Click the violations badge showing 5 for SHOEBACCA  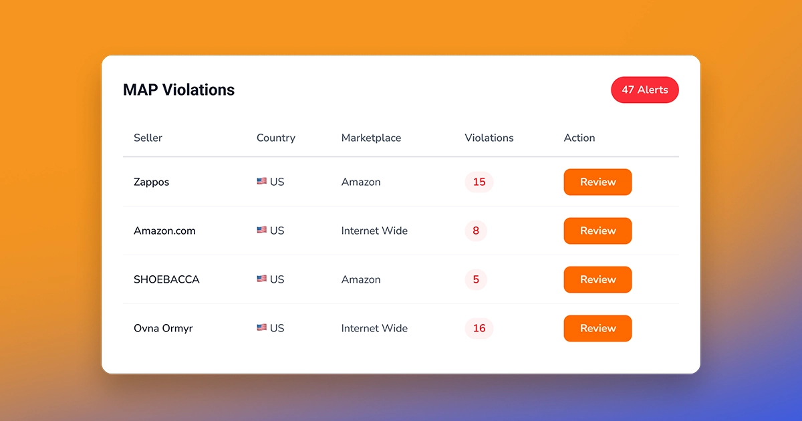[476, 279]
